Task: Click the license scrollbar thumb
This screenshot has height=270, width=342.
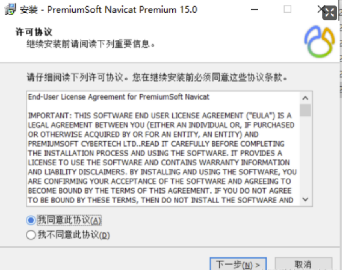Action: click(x=305, y=110)
